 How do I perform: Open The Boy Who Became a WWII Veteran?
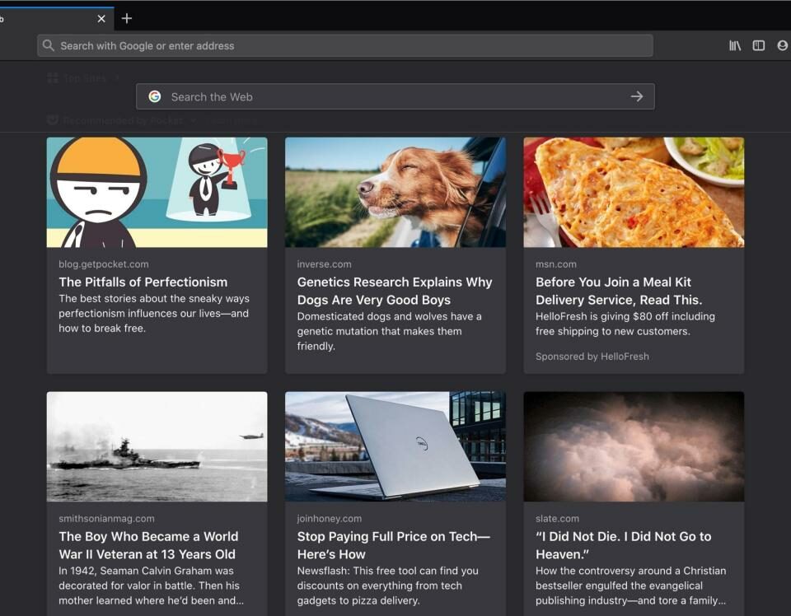point(148,545)
